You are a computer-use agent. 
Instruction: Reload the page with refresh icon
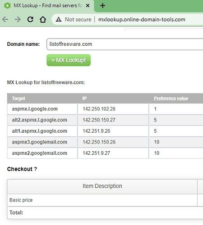click(x=30, y=19)
